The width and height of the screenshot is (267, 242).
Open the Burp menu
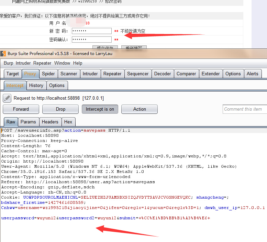point(8,63)
